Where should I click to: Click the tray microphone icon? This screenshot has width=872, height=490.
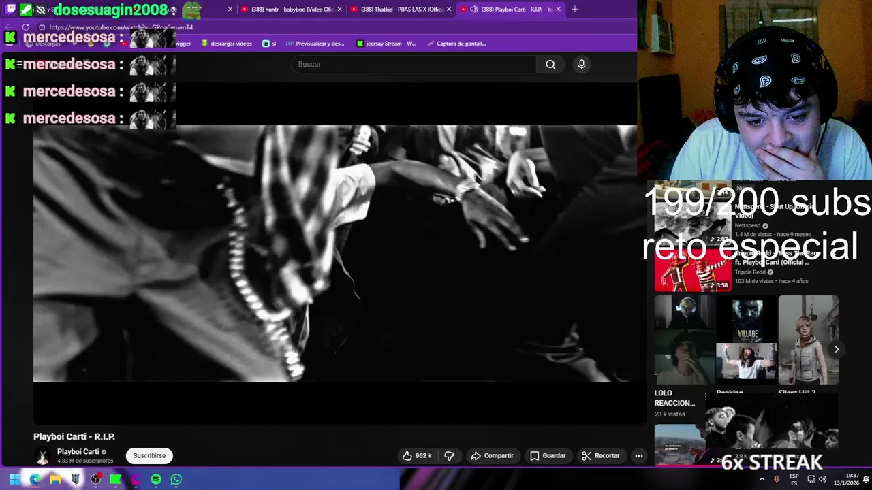777,479
